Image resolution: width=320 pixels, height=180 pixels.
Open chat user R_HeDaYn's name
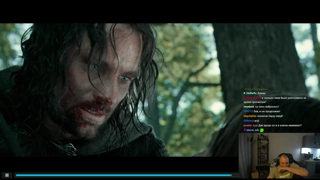click(250, 93)
